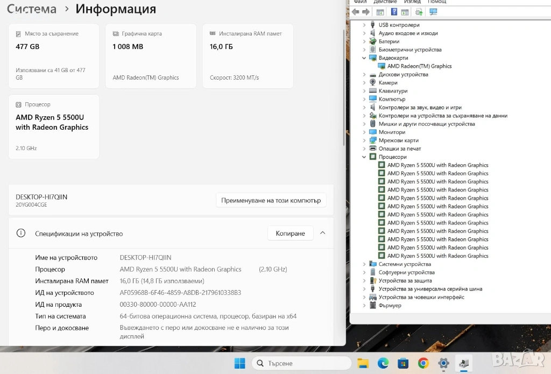Click the blue Help icon in toolbar

394,12
